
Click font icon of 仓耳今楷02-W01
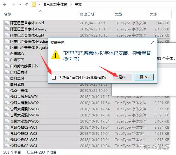(6, 128)
